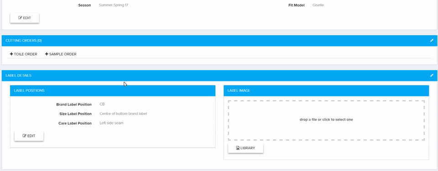The width and height of the screenshot is (438, 171).
Task: Click 'Centre of bottom brand label' value
Action: point(123,114)
